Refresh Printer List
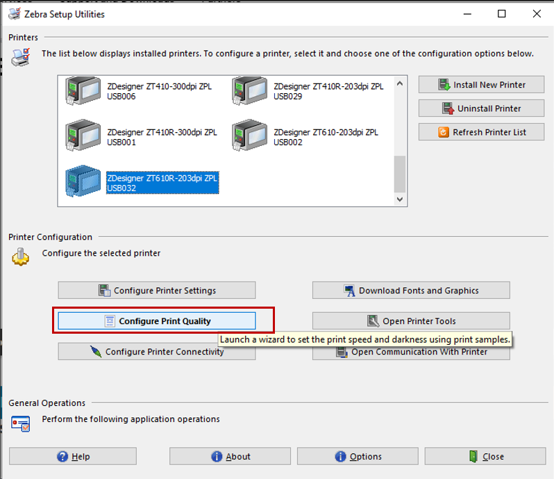 pyautogui.click(x=481, y=132)
